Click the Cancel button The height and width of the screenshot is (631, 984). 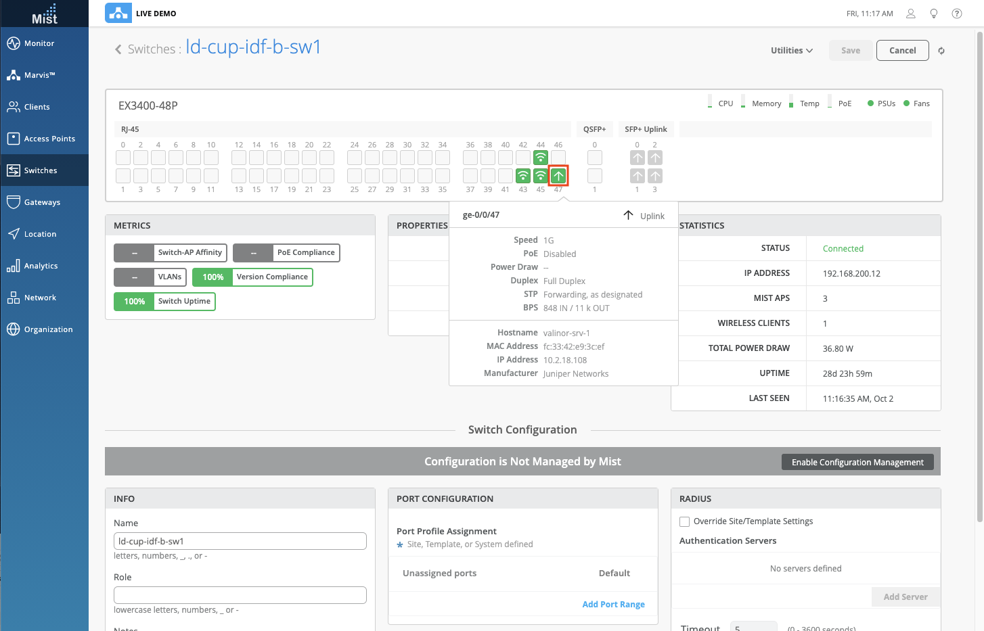tap(903, 51)
